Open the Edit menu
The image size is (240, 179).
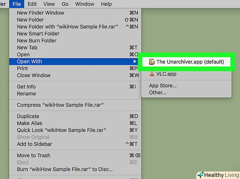click(32, 4)
